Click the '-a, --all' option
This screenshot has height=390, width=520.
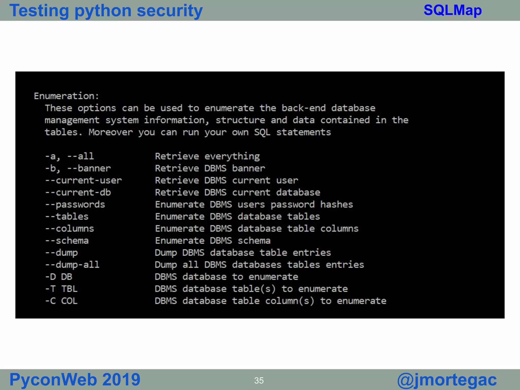click(70, 156)
